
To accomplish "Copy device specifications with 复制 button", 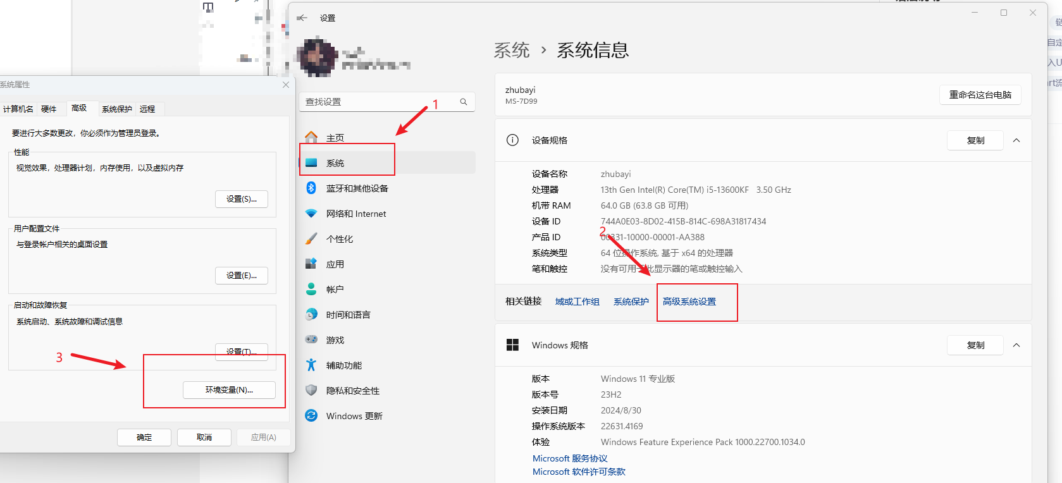I will click(975, 140).
